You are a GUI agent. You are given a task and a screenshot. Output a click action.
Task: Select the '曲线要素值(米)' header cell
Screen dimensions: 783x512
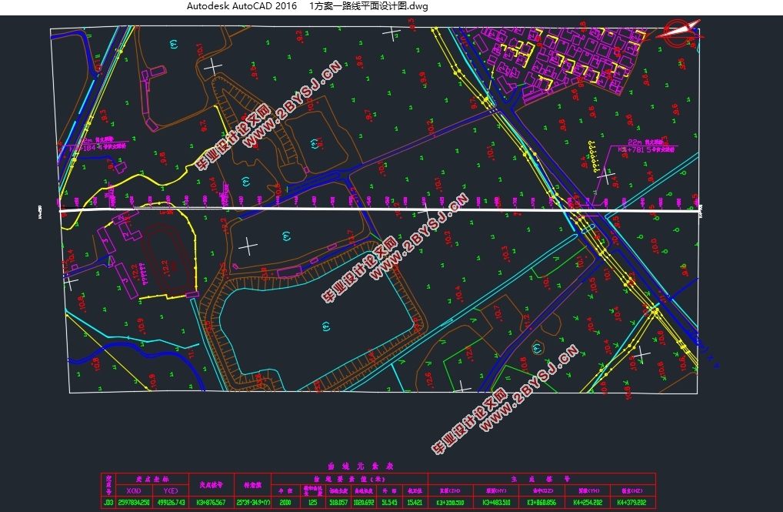[349, 479]
